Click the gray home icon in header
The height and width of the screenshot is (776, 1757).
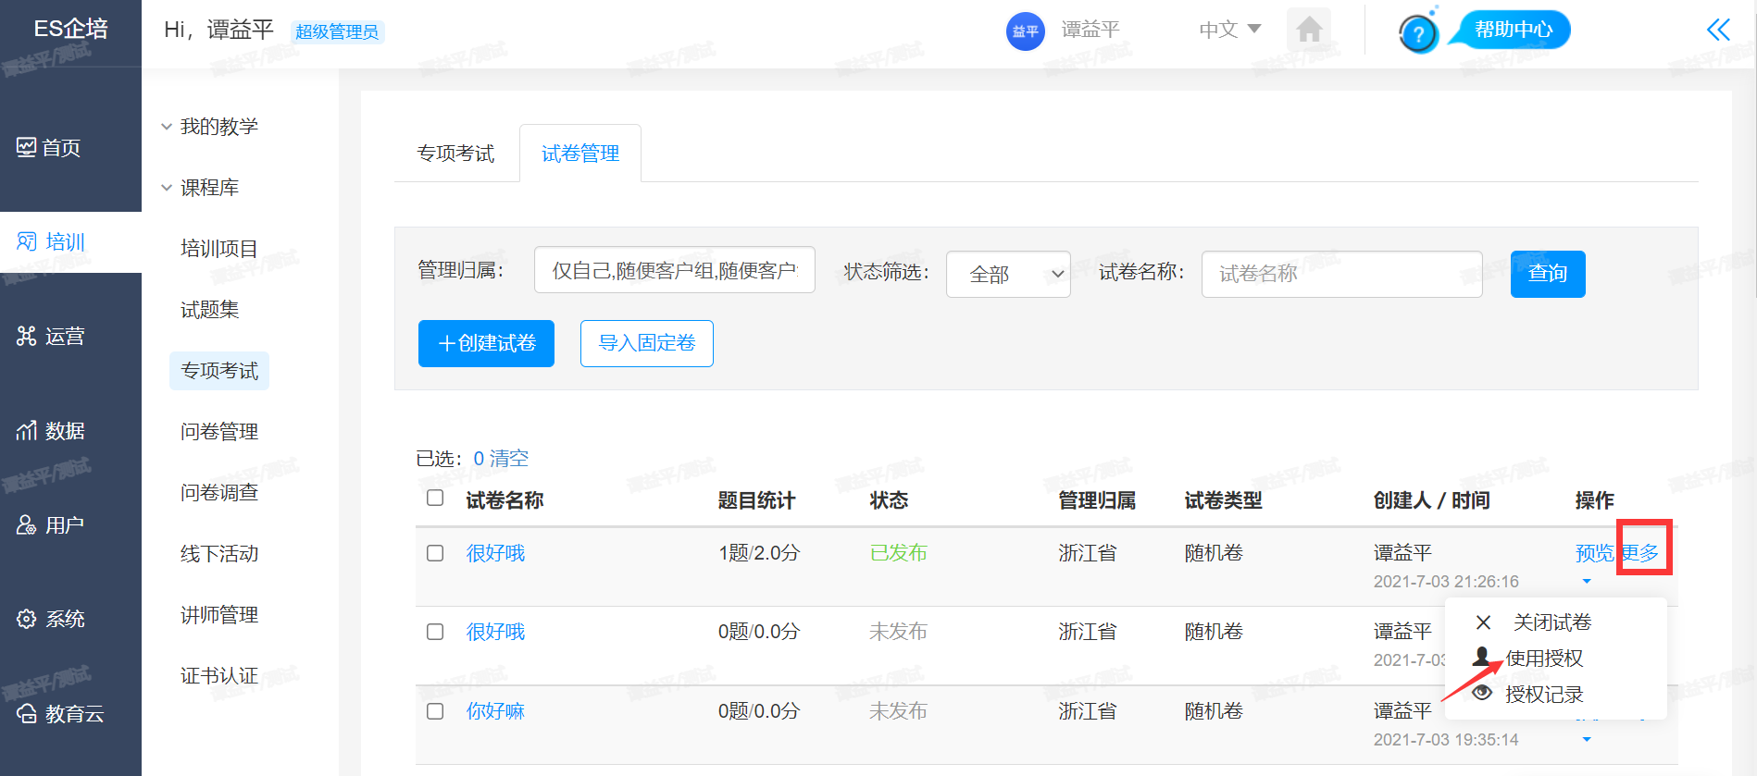(1309, 30)
